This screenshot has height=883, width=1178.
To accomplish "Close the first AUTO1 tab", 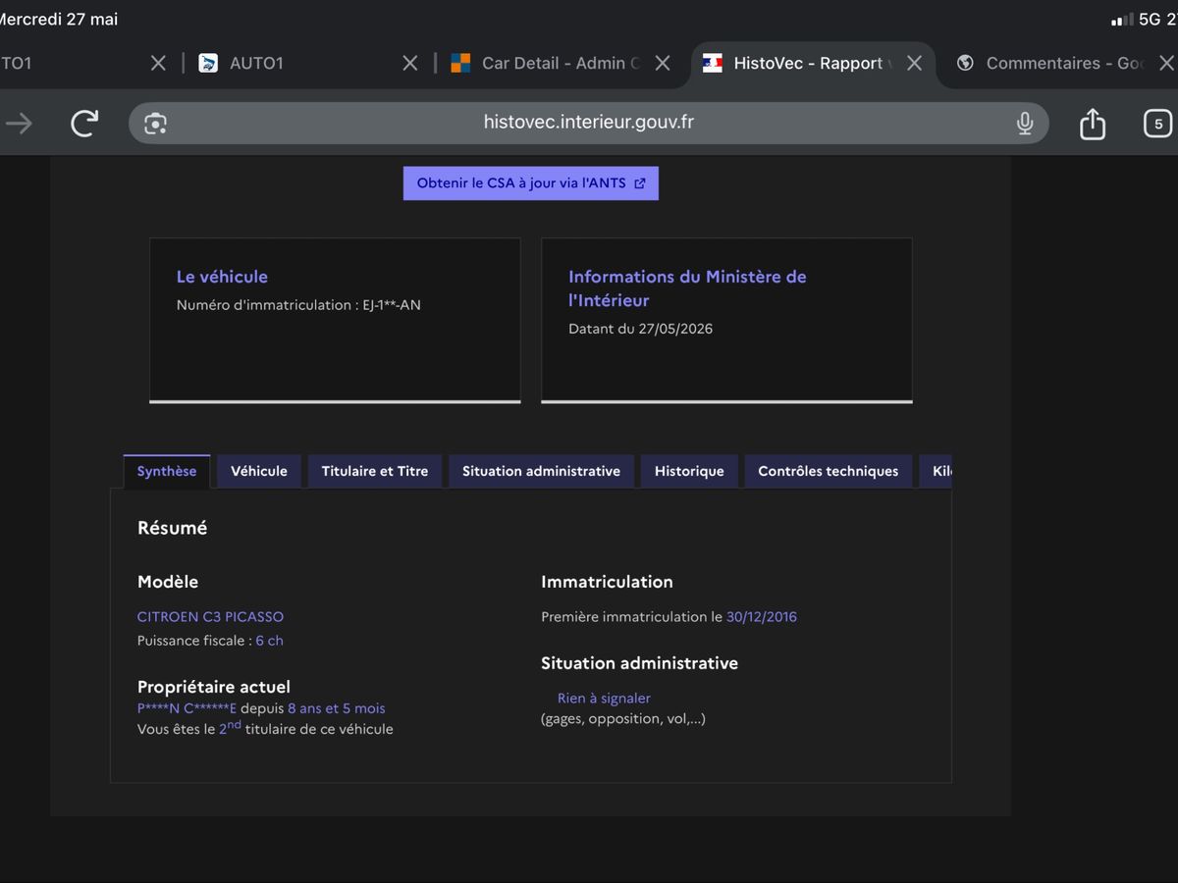I will 158,63.
